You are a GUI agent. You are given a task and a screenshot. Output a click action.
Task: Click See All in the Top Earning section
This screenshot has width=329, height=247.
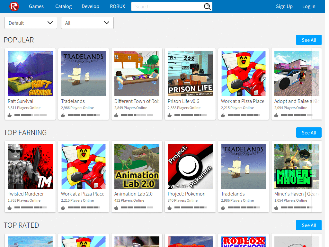click(308, 132)
